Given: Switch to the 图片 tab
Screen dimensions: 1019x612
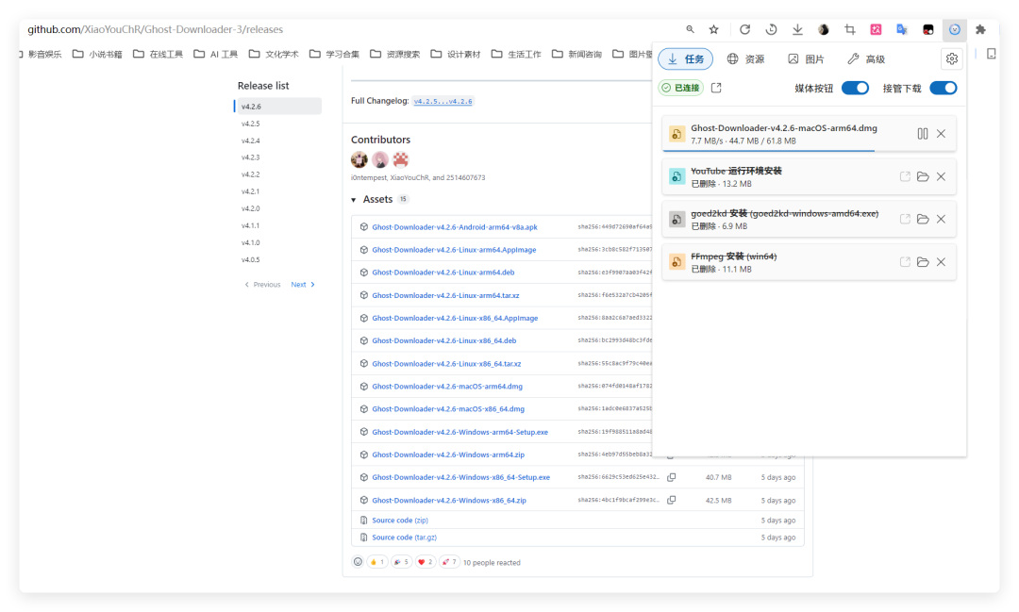Looking at the screenshot, I should click(806, 59).
